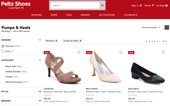170x106 pixels.
Task: Favorite the LifeStride Mega Sandal heart
Action: [79, 52]
